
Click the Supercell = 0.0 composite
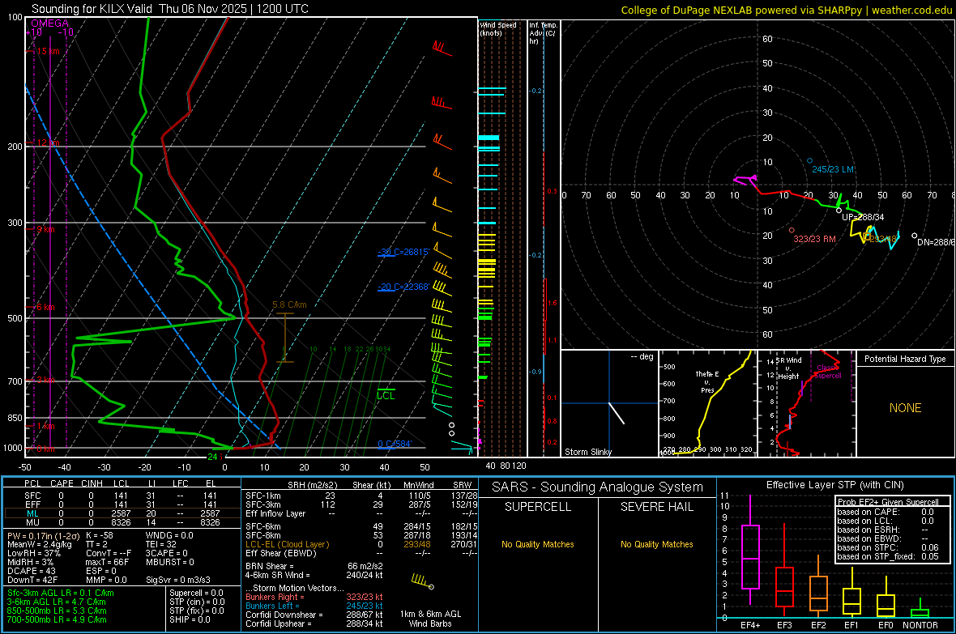(x=196, y=594)
